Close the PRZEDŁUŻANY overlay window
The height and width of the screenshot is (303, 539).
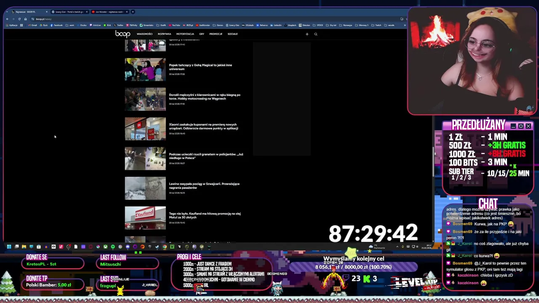(528, 126)
